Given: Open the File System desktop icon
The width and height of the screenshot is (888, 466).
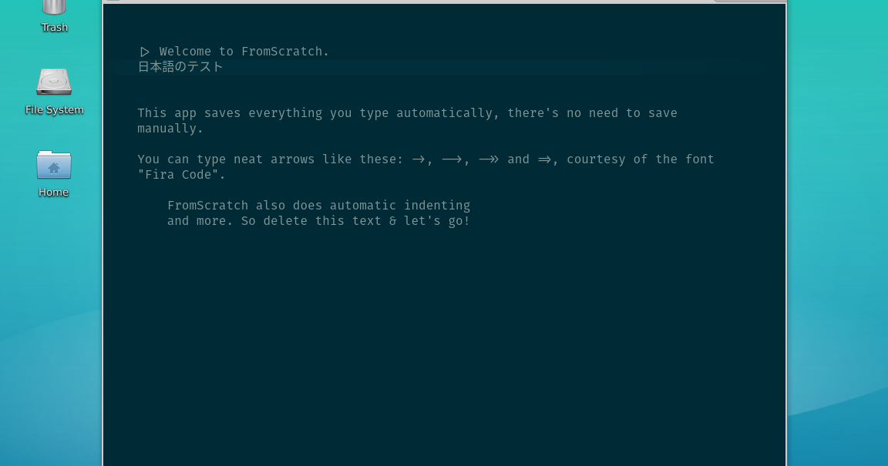Looking at the screenshot, I should (x=54, y=82).
